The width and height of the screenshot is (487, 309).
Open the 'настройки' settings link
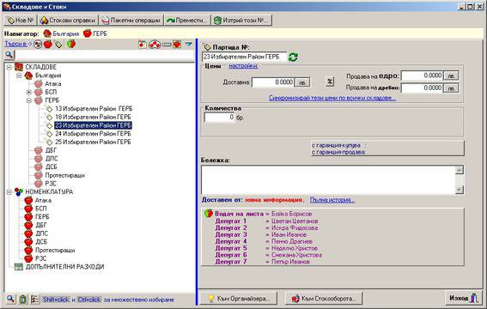[243, 66]
